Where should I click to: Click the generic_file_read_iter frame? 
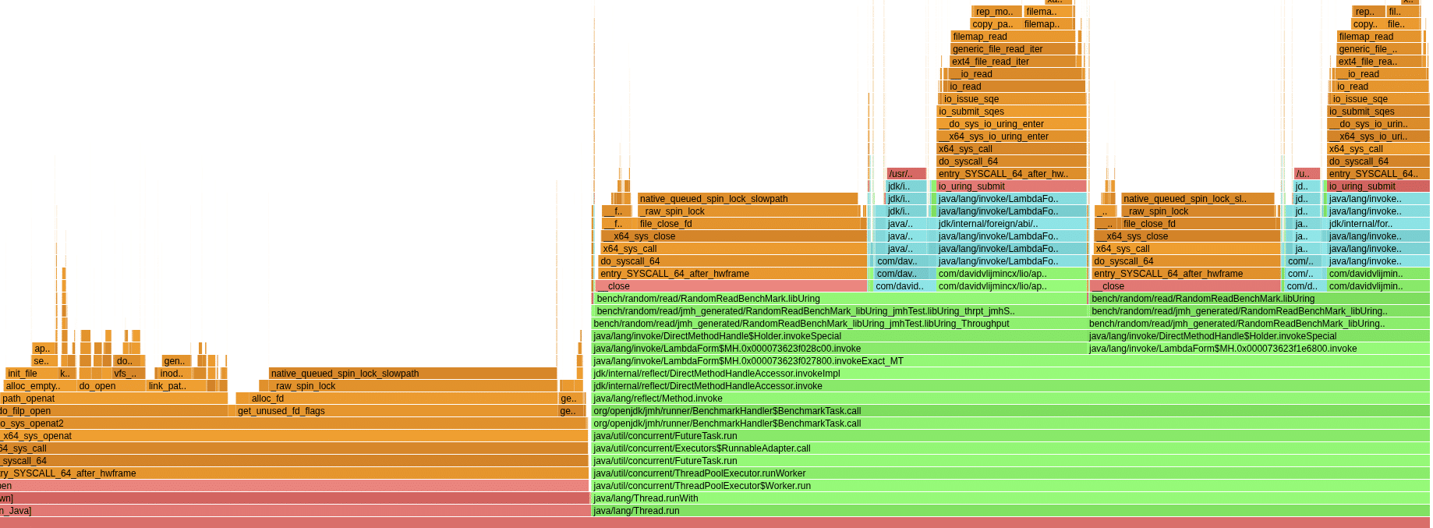pos(1014,49)
